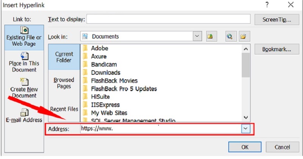Switch to Current Folder tab
This screenshot has height=159, width=303.
click(64, 57)
